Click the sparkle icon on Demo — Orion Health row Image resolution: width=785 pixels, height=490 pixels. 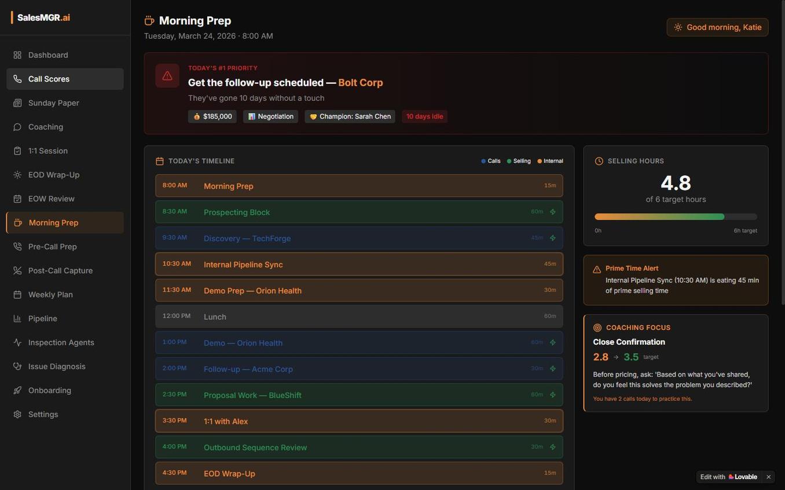click(553, 342)
